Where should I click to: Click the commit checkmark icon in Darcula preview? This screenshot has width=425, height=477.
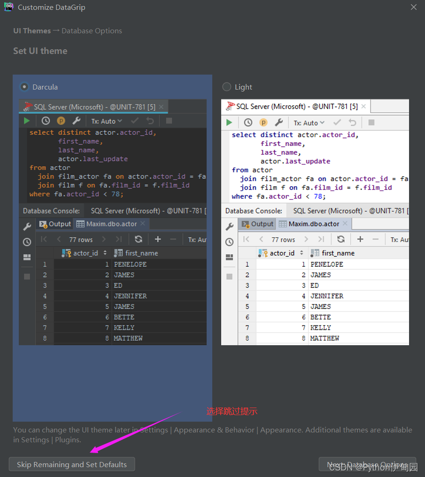click(135, 121)
